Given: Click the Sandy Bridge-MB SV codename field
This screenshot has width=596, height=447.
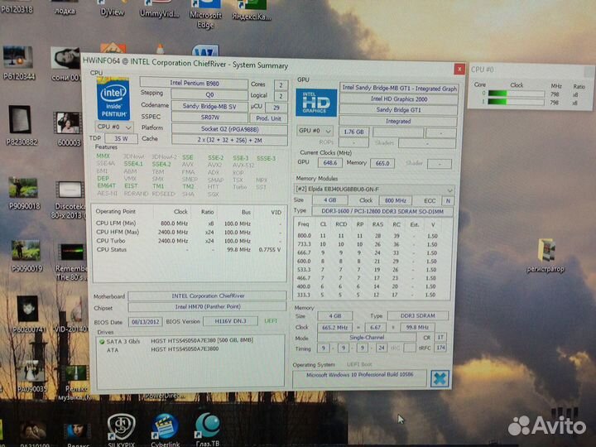Looking at the screenshot, I should click(x=209, y=106).
